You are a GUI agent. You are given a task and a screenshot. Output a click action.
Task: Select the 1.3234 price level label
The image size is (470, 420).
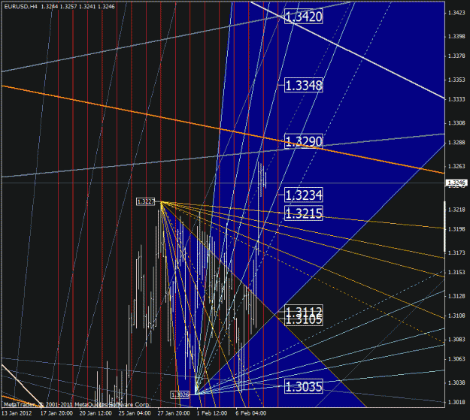point(303,195)
